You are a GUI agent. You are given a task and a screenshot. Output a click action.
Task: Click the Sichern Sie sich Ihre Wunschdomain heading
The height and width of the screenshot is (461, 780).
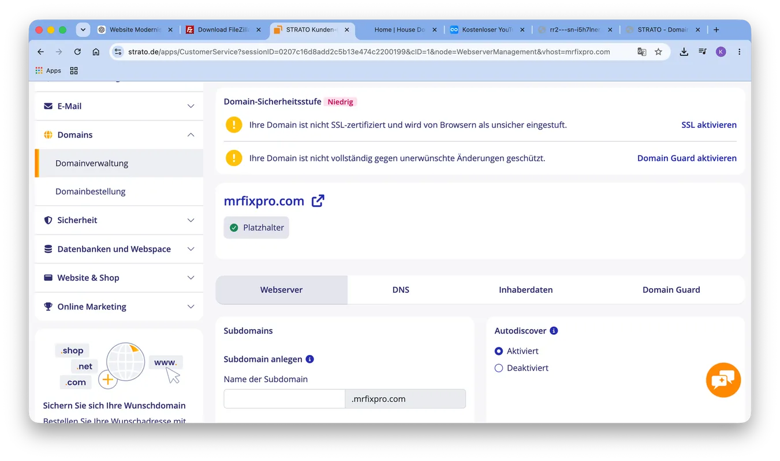(x=114, y=405)
